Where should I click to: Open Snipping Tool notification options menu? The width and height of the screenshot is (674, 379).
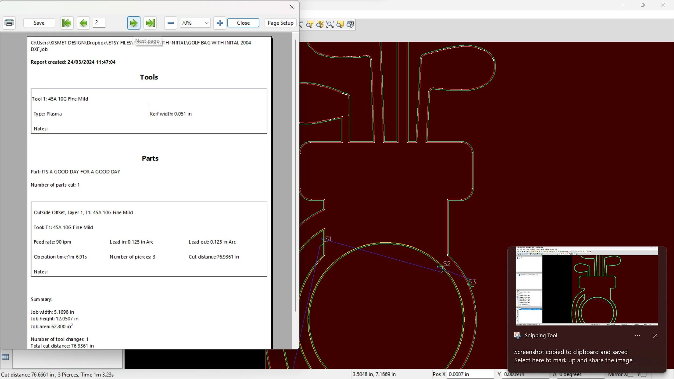[x=637, y=336]
